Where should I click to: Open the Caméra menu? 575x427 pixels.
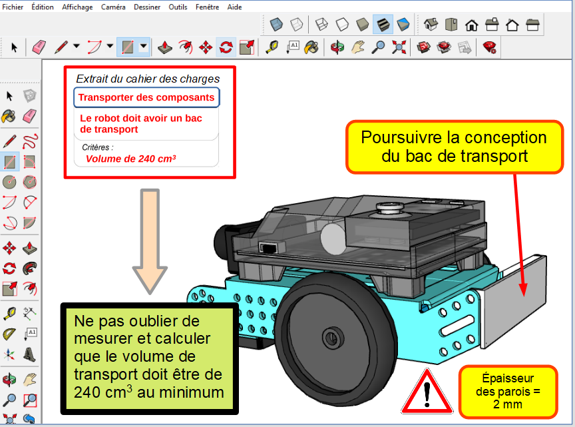112,7
